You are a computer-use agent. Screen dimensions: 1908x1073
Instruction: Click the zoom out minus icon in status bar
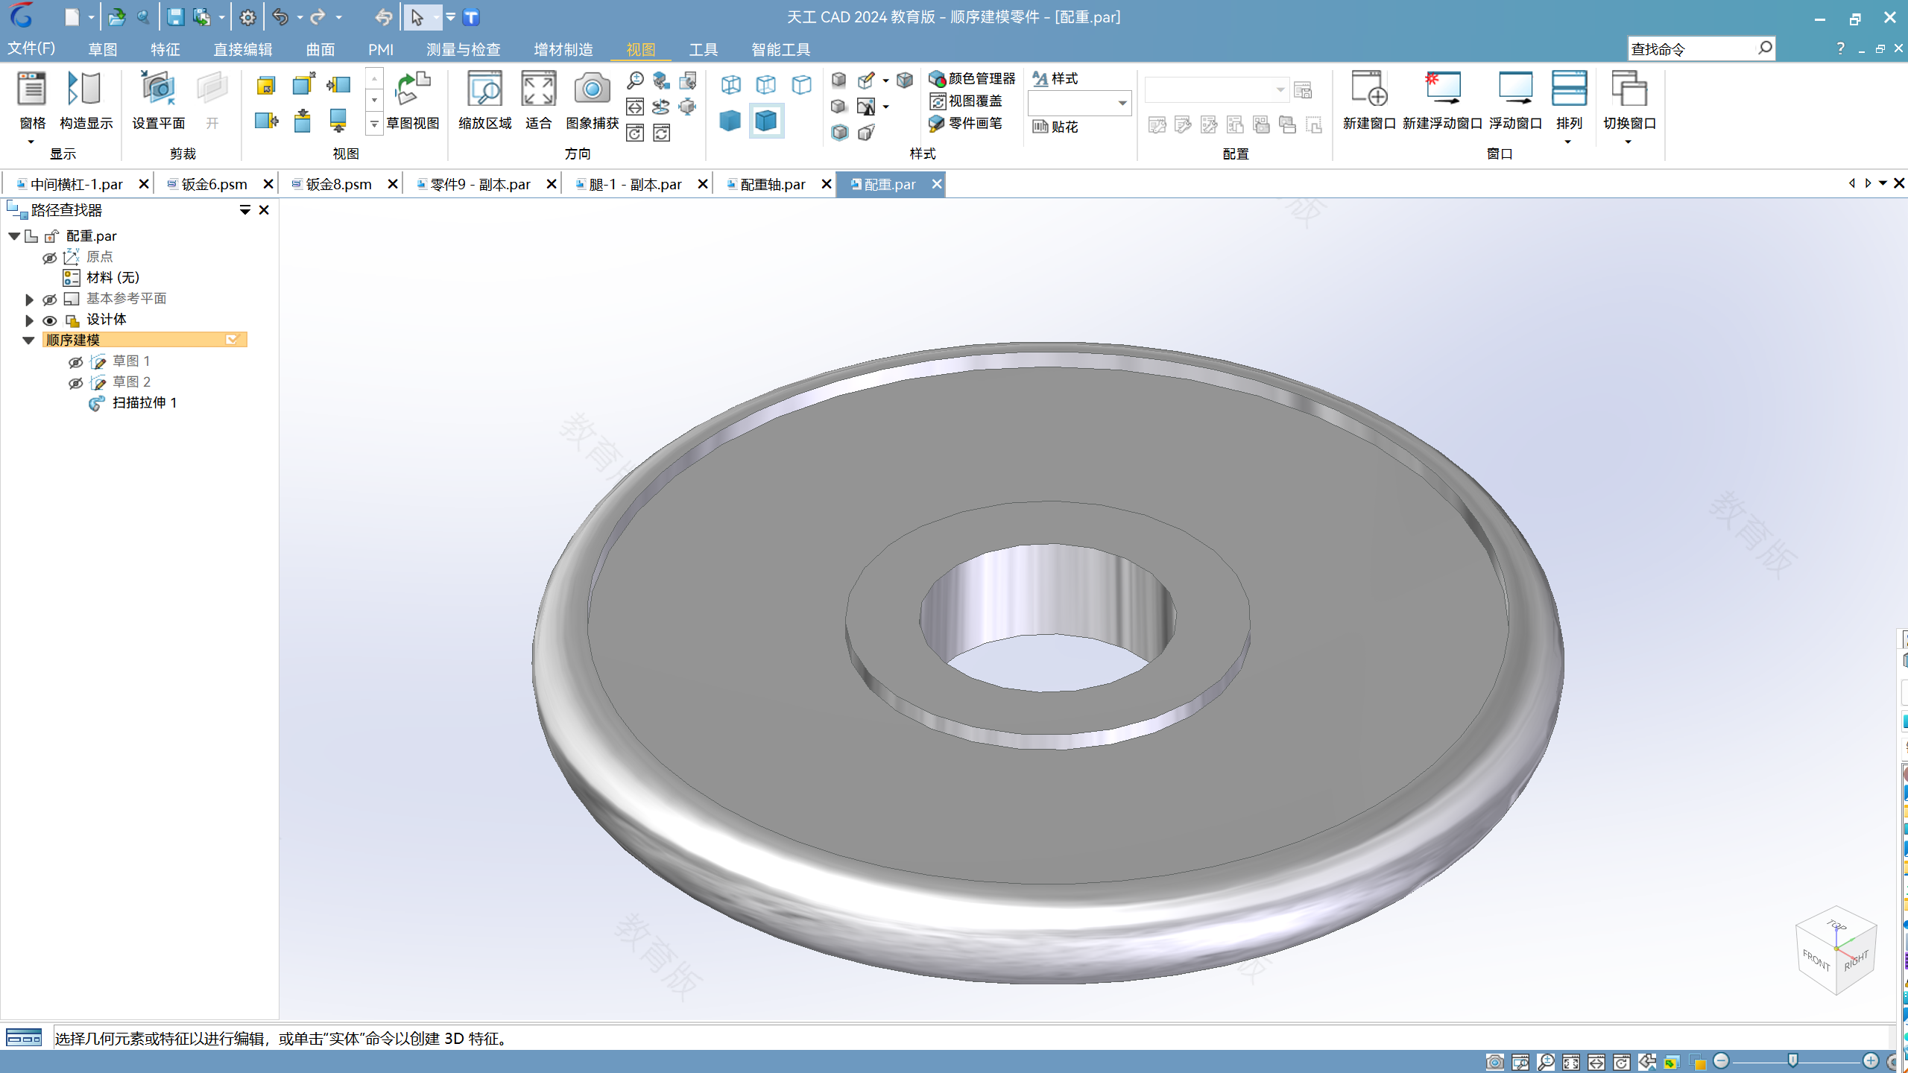point(1721,1061)
